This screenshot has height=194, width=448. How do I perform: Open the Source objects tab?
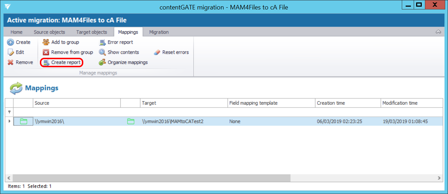click(x=49, y=32)
